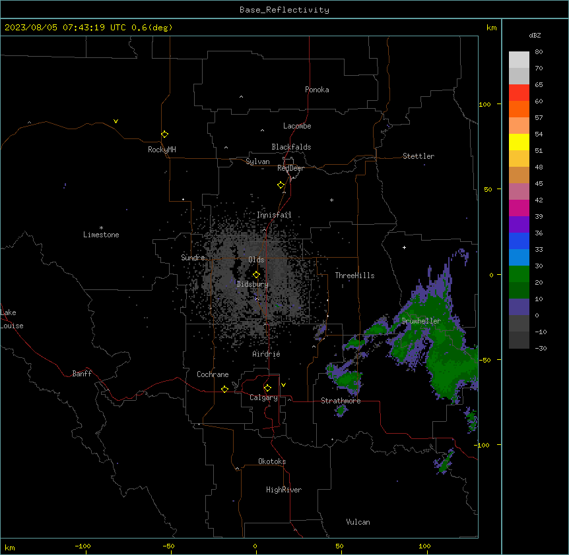Click the asterisk marker east of Innisfail

click(331, 200)
